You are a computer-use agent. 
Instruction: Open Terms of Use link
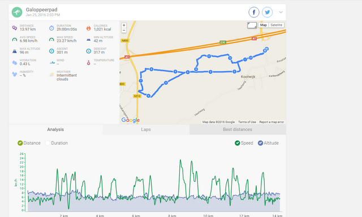click(247, 122)
